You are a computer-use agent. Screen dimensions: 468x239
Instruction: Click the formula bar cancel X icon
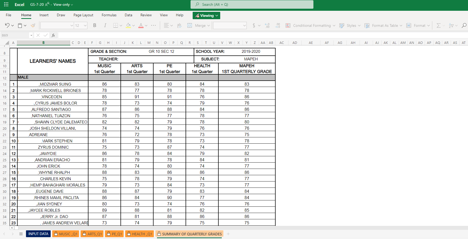(38, 35)
